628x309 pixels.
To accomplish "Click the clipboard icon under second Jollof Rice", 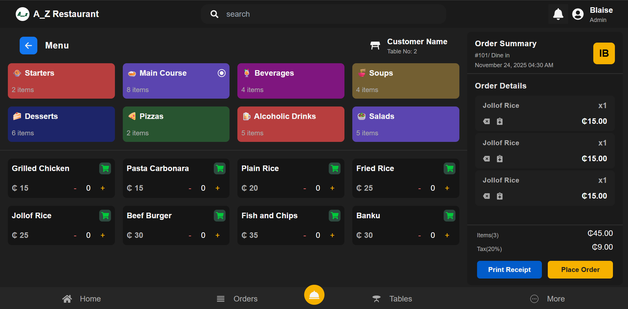I will 500,159.
